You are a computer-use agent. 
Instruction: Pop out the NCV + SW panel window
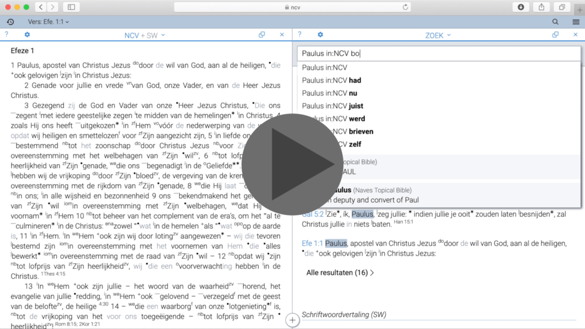pos(262,35)
